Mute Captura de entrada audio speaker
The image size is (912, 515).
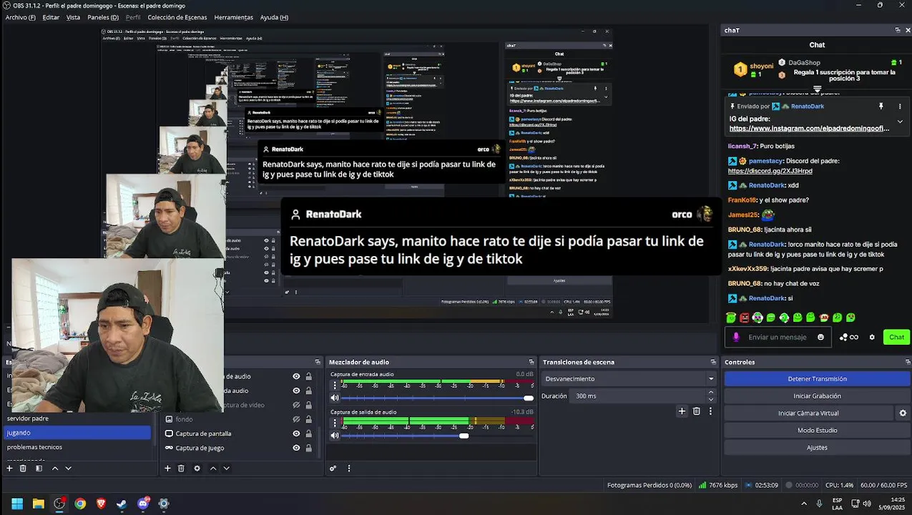tap(335, 398)
